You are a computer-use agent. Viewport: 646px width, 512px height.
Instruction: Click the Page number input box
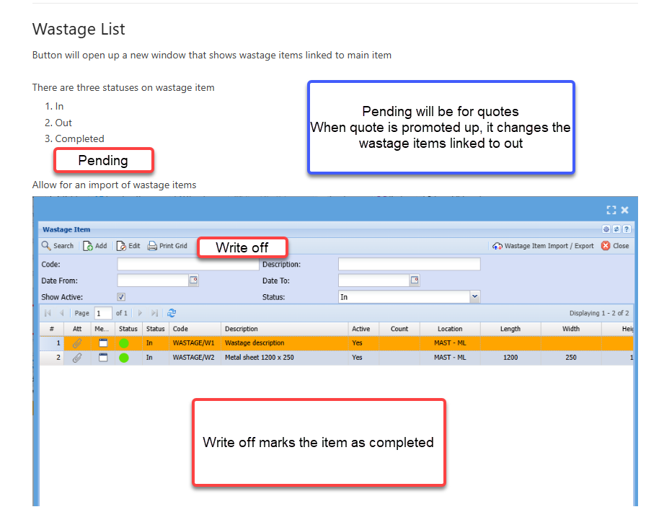point(103,313)
